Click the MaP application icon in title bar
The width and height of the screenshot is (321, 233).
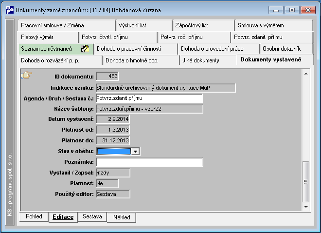coord(10,10)
